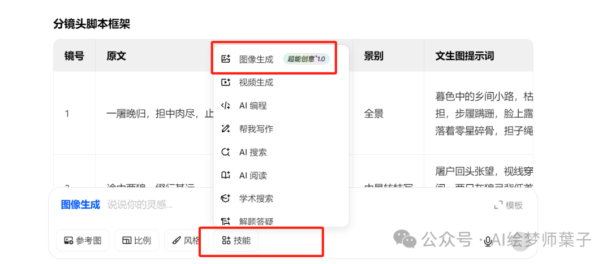Image resolution: width=611 pixels, height=264 pixels.
Task: Click the AI coding icon
Action: point(226,106)
